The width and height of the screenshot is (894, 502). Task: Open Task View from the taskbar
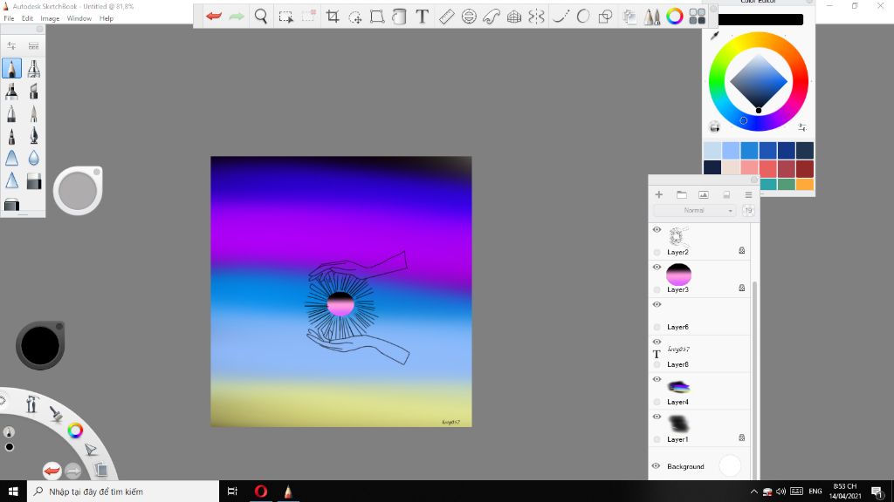pyautogui.click(x=232, y=492)
